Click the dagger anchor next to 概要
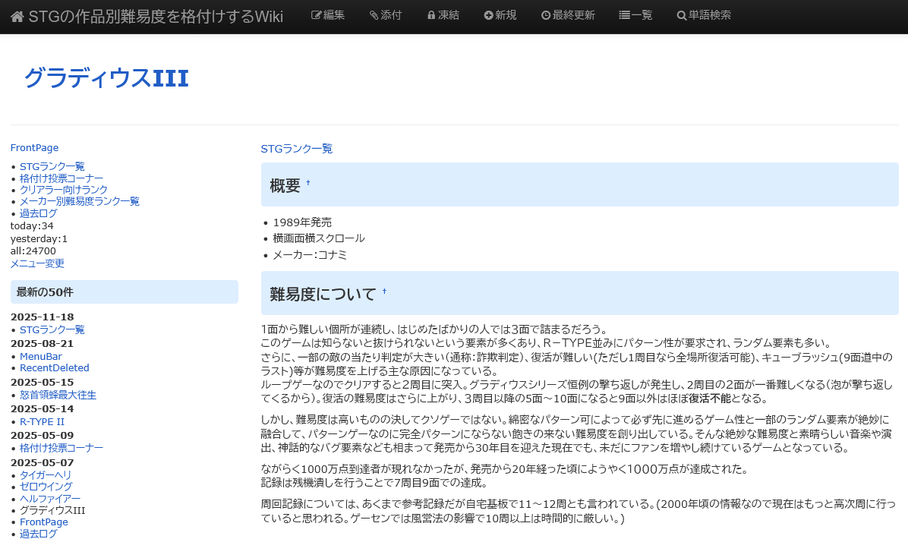908x539 pixels. point(308,183)
